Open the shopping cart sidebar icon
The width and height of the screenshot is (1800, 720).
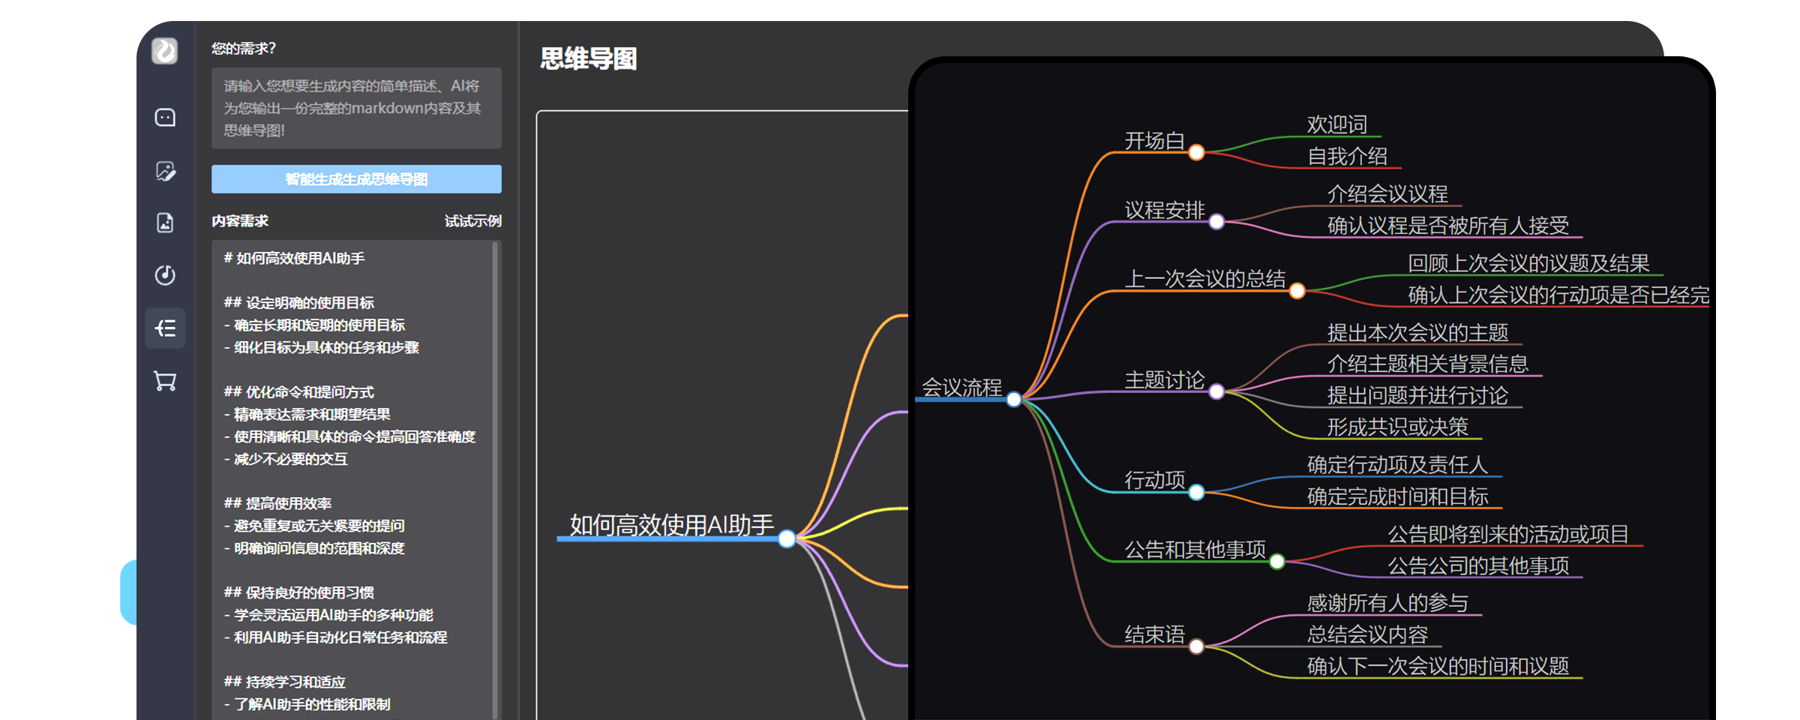pos(165,381)
